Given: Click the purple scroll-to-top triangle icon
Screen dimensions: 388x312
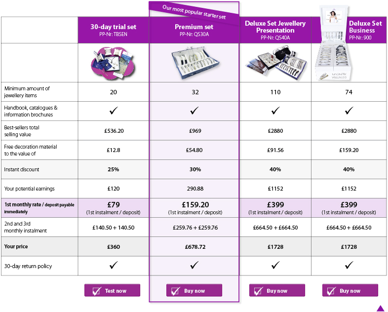Looking at the screenshot, I should point(380,308).
